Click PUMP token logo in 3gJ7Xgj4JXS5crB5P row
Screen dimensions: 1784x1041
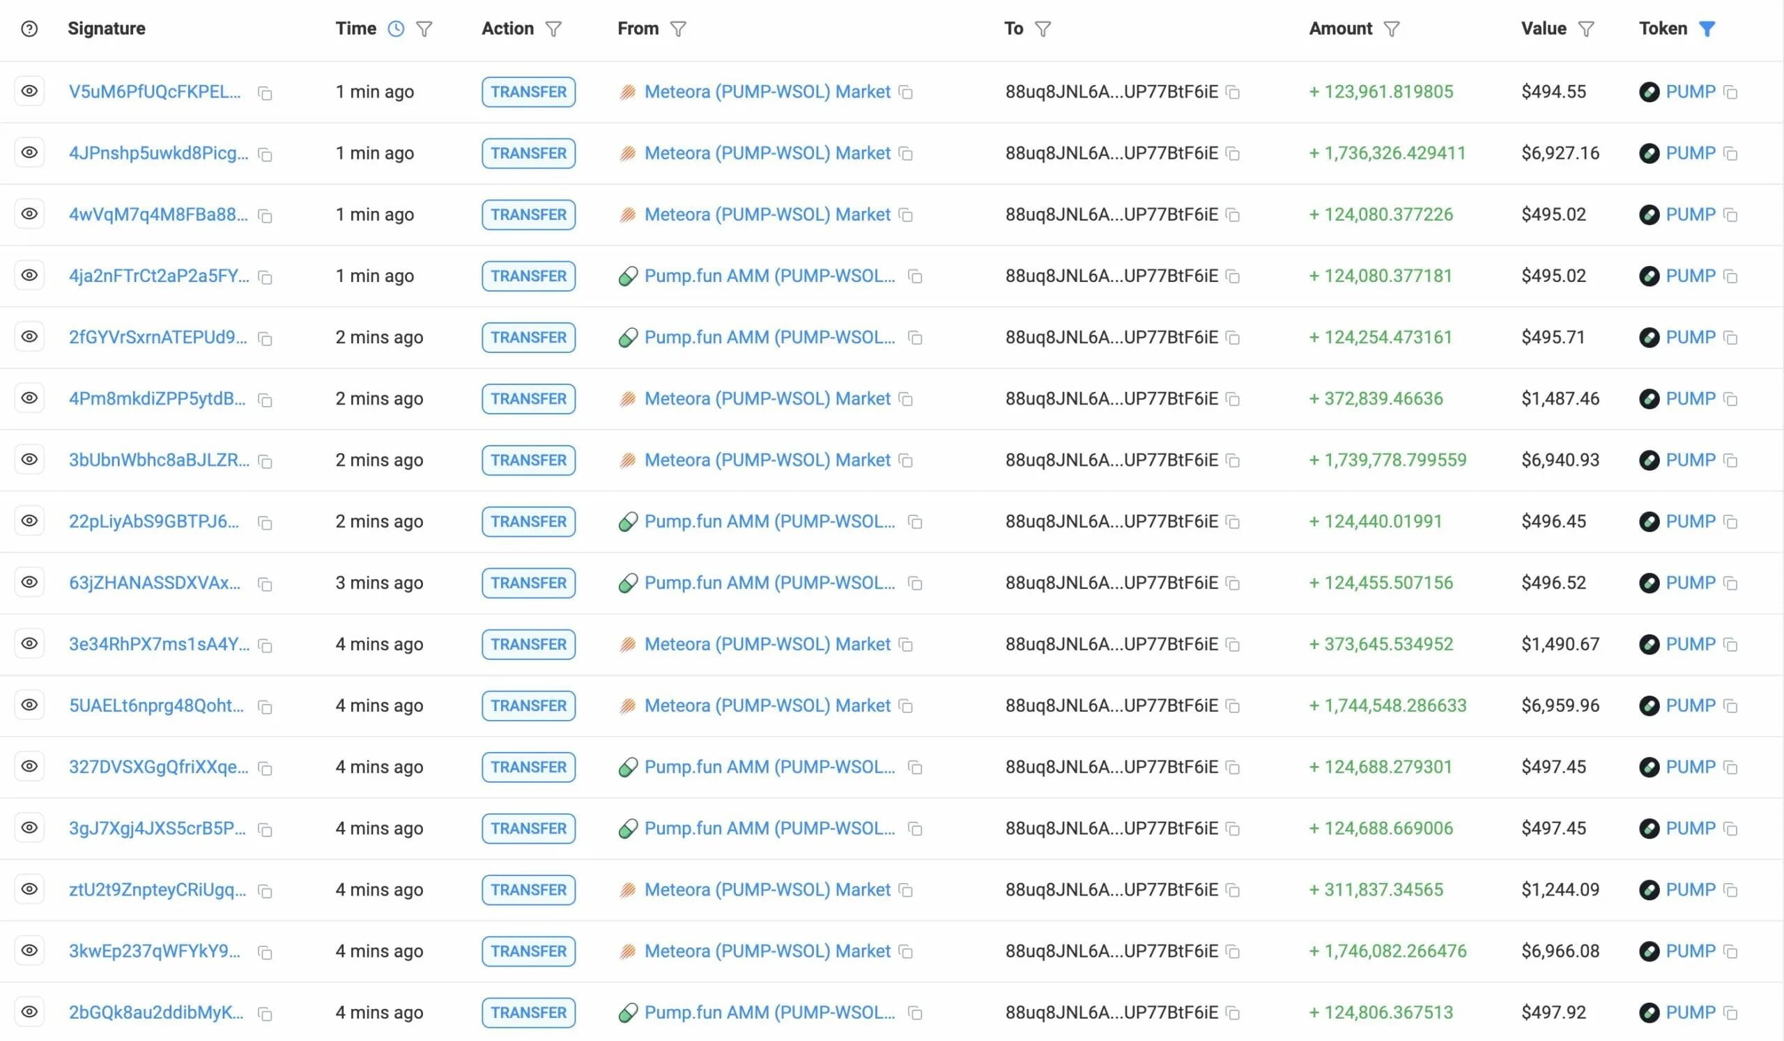(x=1649, y=828)
